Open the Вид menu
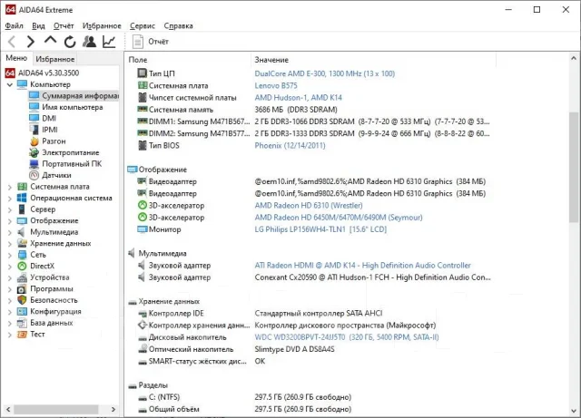 (x=38, y=25)
